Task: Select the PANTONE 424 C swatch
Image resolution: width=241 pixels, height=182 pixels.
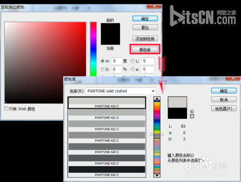Action: click(107, 149)
